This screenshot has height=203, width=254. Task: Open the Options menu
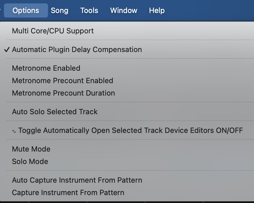coord(26,10)
